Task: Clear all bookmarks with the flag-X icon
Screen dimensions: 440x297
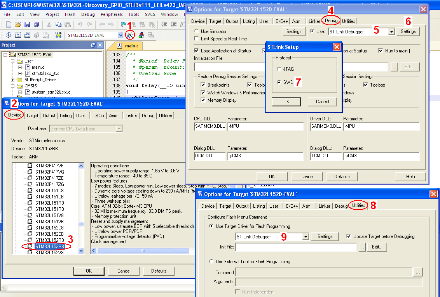Action: [x=152, y=24]
